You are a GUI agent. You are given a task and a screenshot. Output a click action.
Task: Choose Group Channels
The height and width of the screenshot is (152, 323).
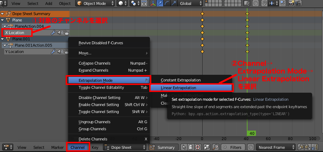click(109, 129)
